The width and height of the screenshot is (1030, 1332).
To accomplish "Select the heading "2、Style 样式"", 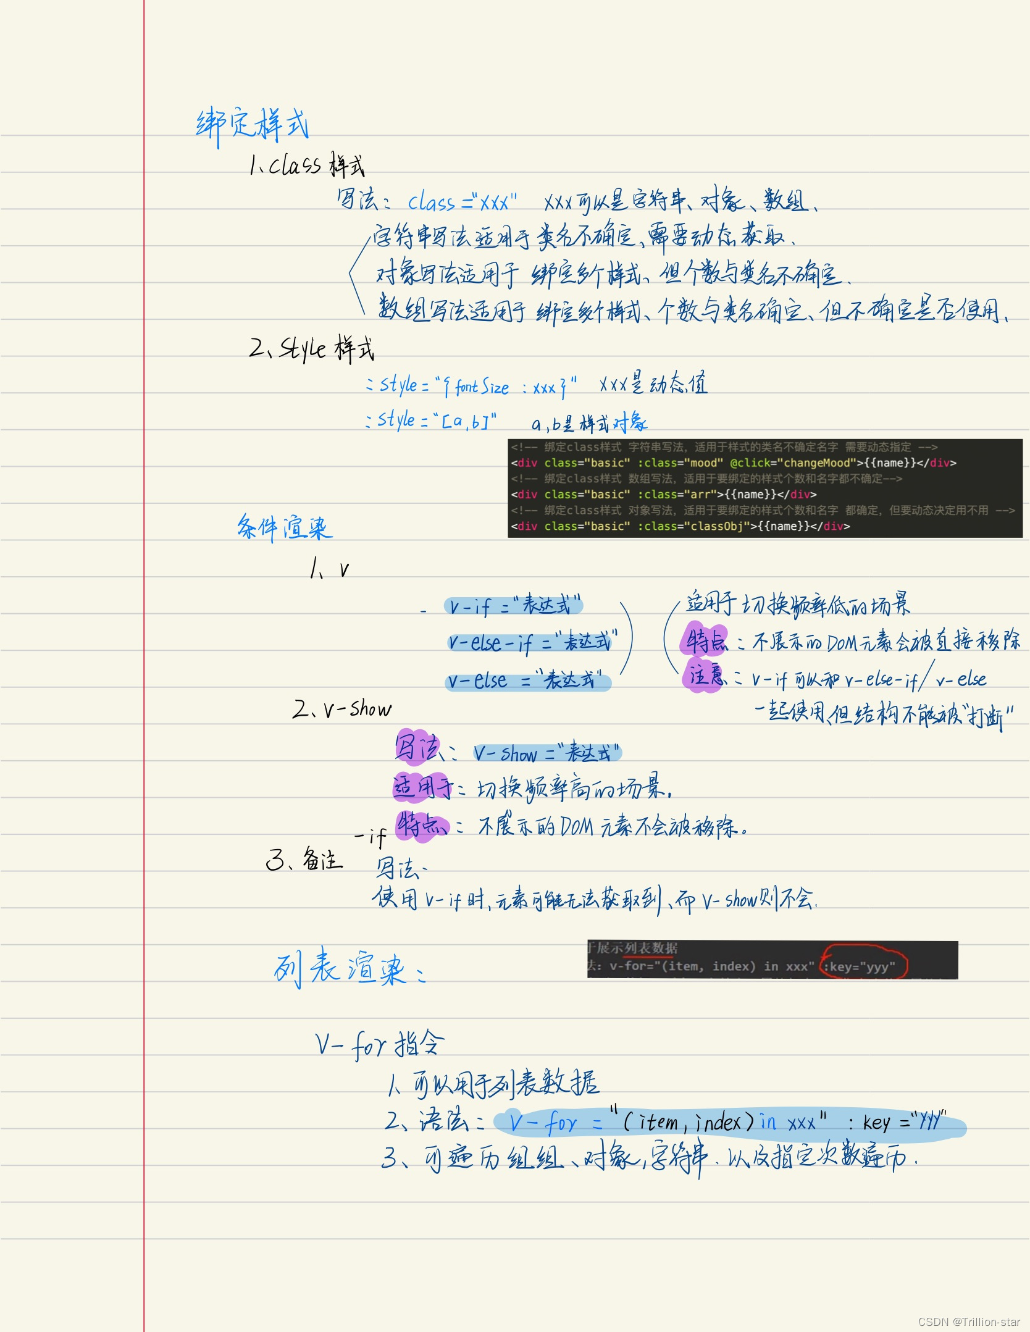I will (x=312, y=349).
